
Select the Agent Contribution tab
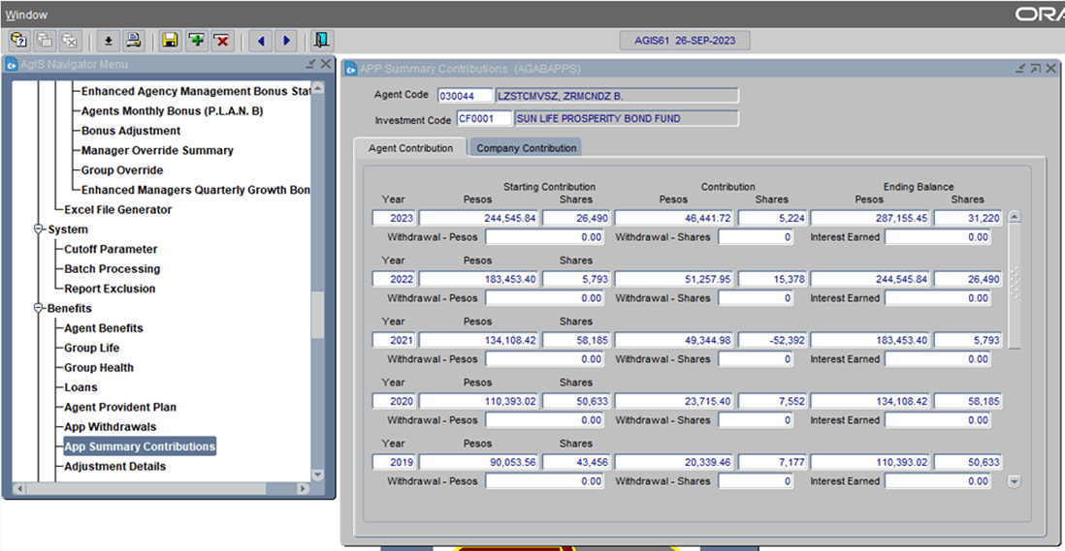coord(410,148)
